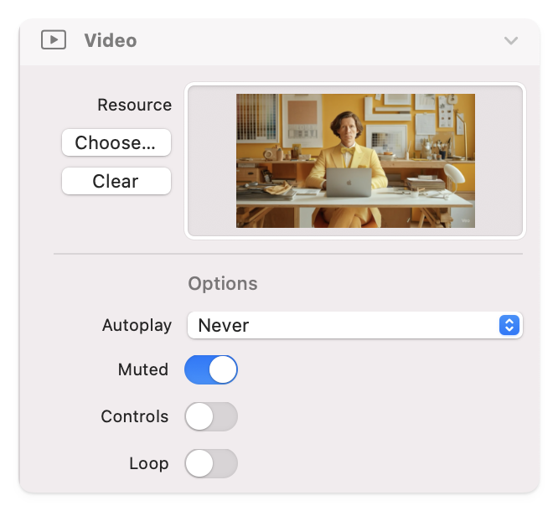Open the Autoplay dropdown showing Never
The width and height of the screenshot is (558, 511).
tap(342, 325)
